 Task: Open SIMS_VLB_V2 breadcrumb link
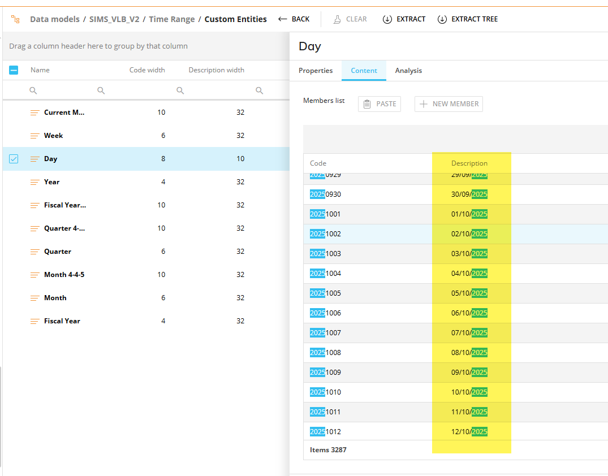click(114, 19)
